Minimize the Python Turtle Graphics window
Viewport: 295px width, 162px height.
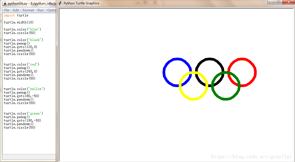coord(271,2)
